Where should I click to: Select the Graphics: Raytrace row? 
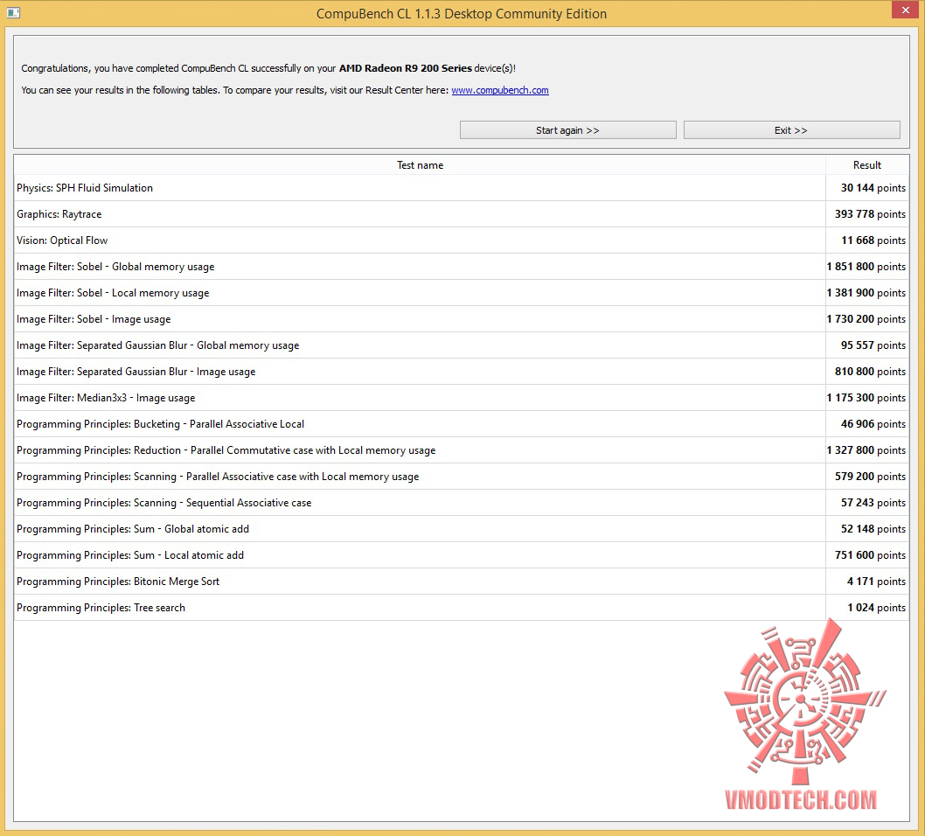[x=462, y=214]
